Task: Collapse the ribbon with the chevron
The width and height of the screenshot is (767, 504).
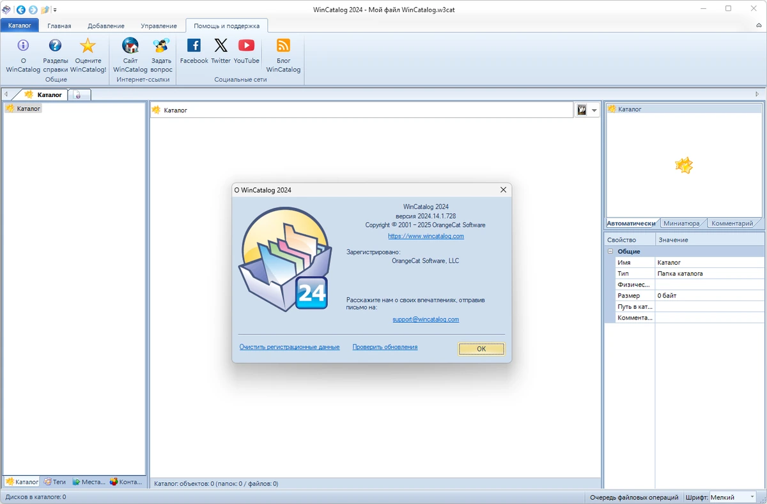Action: tap(759, 26)
